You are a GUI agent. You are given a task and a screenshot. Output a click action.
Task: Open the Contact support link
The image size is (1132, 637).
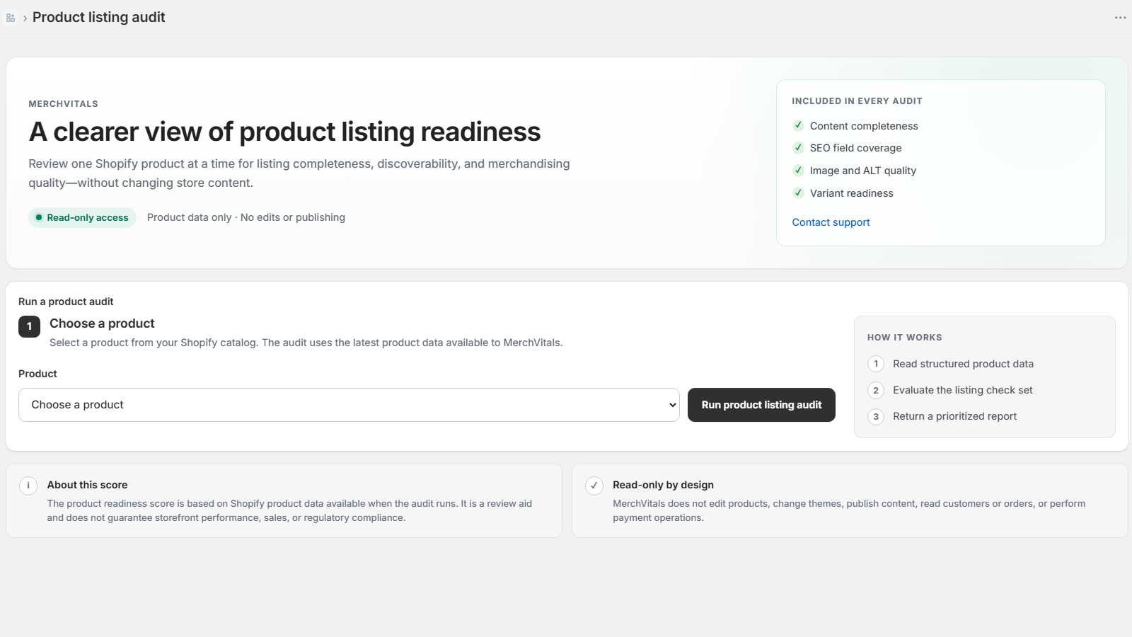831,222
